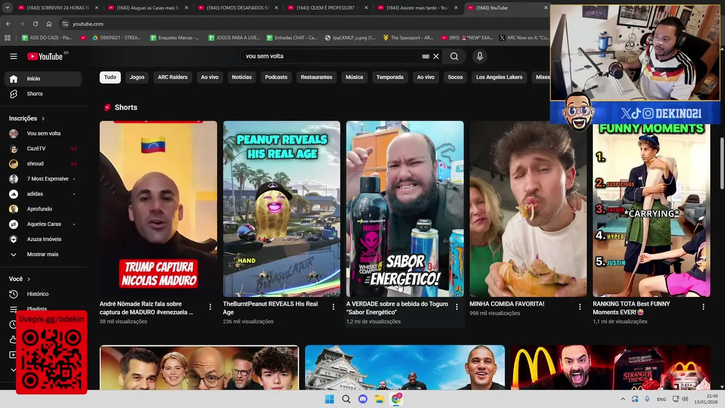This screenshot has width=725, height=408.
Task: Open the ADS DO CAZE bookmark
Action: [x=46, y=37]
